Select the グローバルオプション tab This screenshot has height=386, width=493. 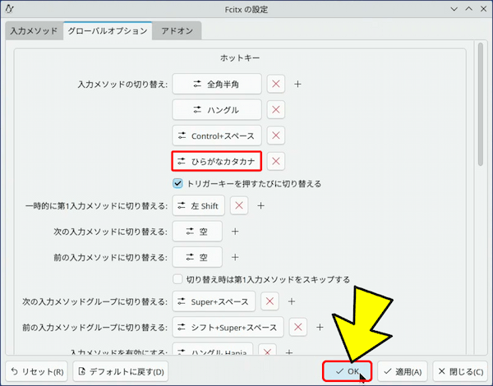coord(107,30)
